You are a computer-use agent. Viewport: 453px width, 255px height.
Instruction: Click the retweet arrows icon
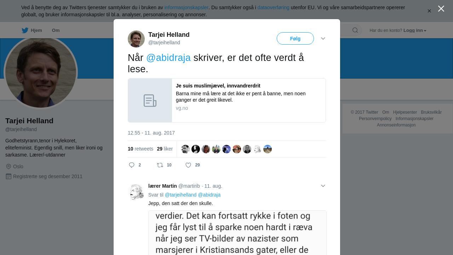[x=160, y=165]
